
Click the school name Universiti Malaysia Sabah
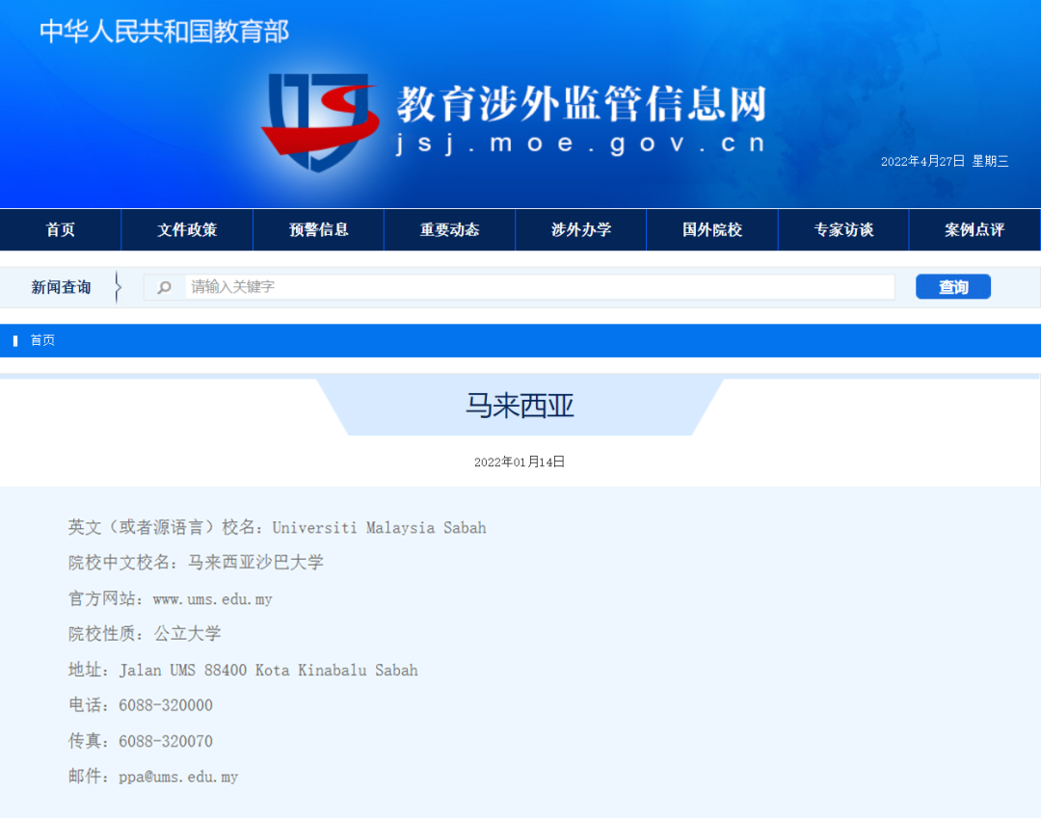pyautogui.click(x=379, y=528)
